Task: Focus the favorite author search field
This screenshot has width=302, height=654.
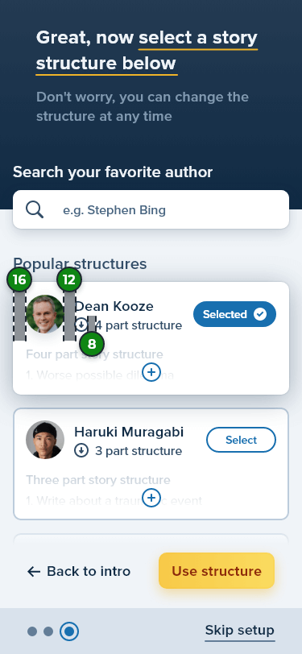Action: 151,209
